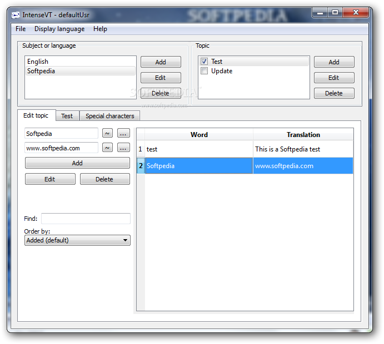This screenshot has height=344, width=384.
Task: Click Edit in the Topic group
Action: [334, 78]
